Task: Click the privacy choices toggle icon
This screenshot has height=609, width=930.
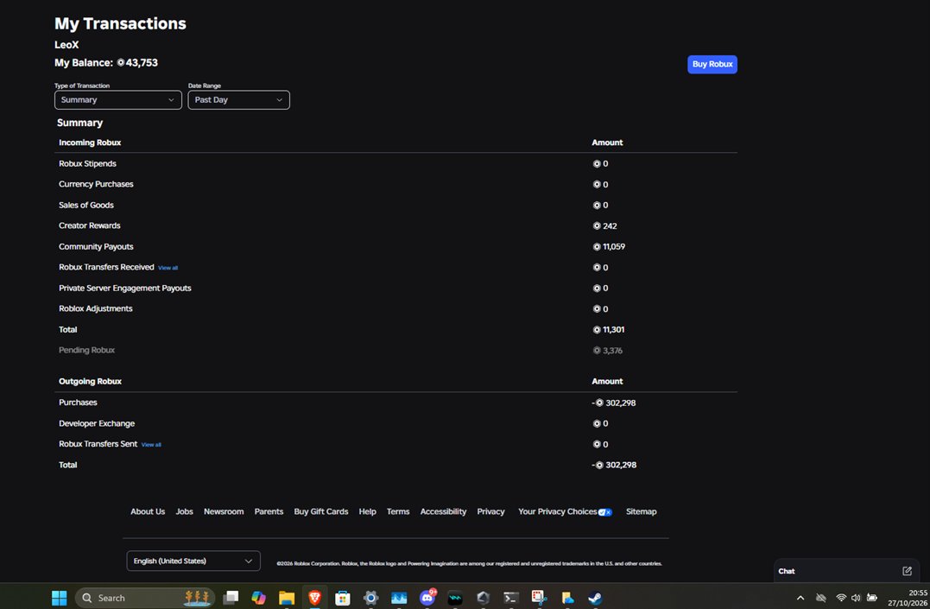Action: [x=605, y=512]
